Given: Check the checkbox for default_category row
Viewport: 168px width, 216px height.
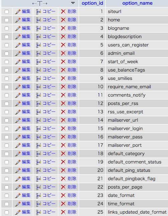Looking at the screenshot, I should 7,154.
